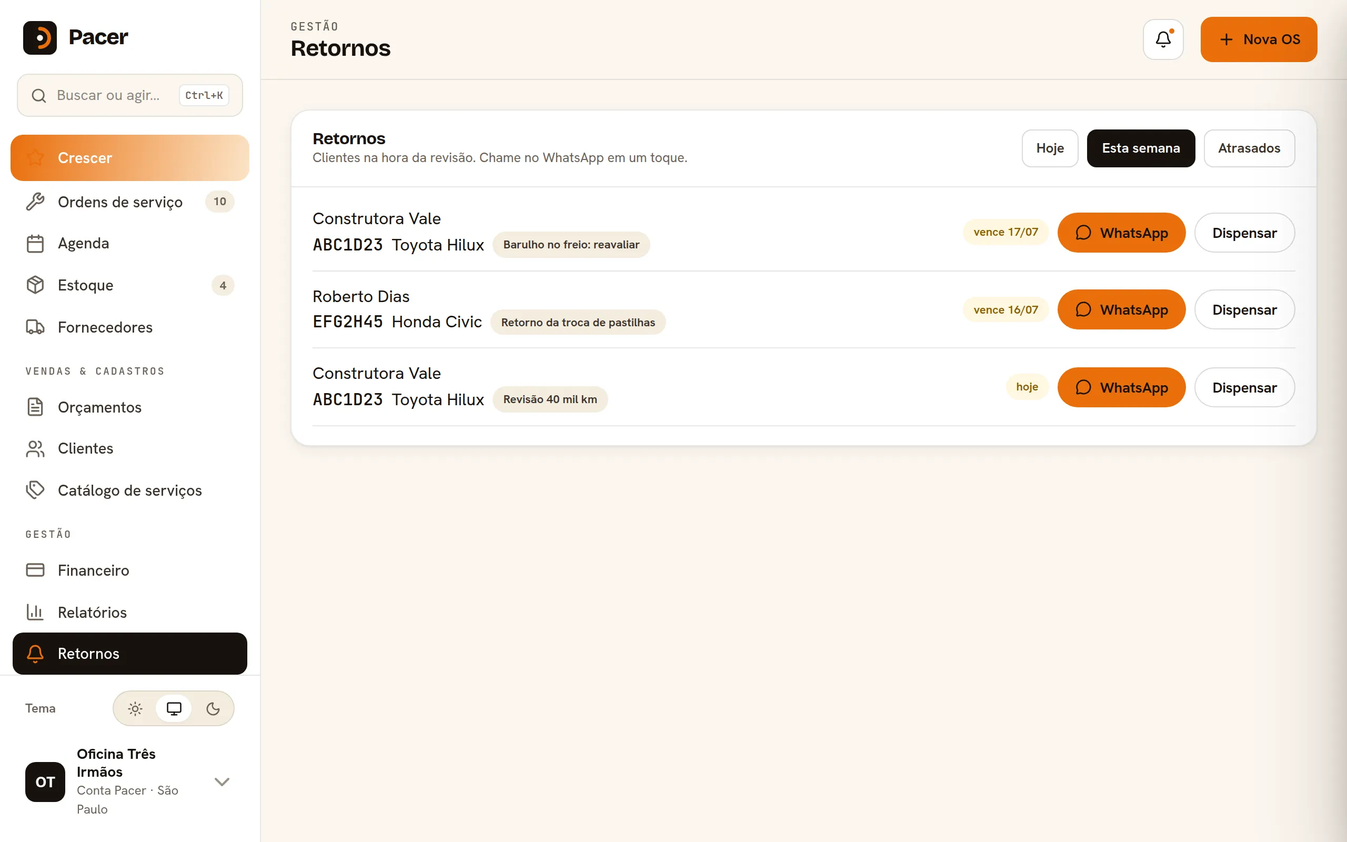Click chat bubble icon in vence 17/07 row
The width and height of the screenshot is (1347, 842).
[x=1083, y=233]
